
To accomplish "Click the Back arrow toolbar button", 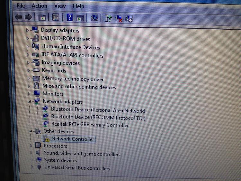I will [18, 17].
